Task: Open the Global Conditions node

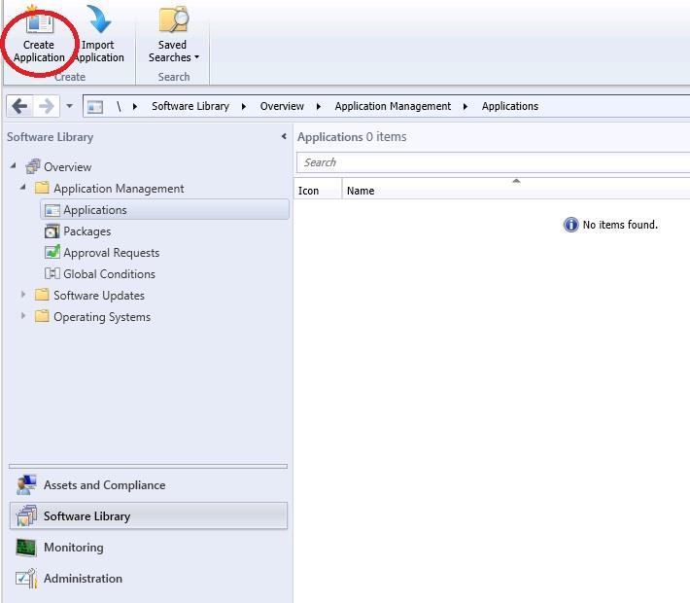Action: 109,274
